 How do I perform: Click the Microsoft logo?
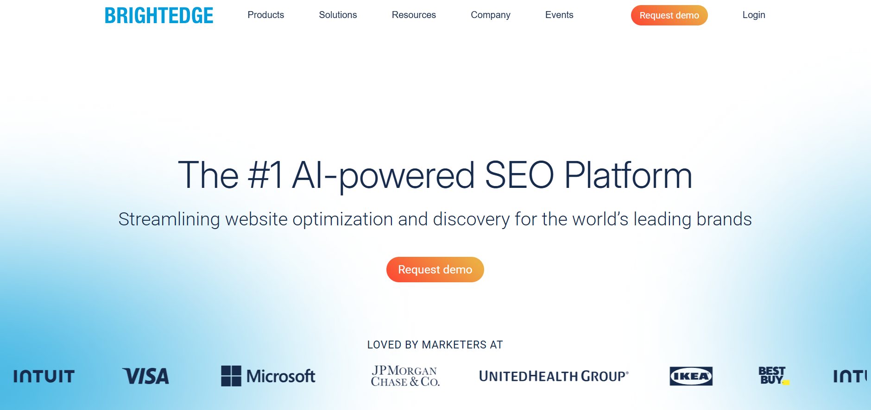coord(268,376)
